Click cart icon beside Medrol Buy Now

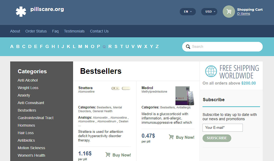(171, 137)
